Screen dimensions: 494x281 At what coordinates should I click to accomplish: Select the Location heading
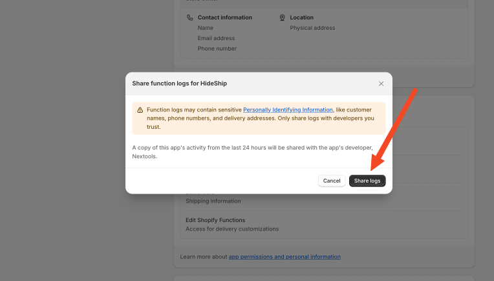pos(301,17)
